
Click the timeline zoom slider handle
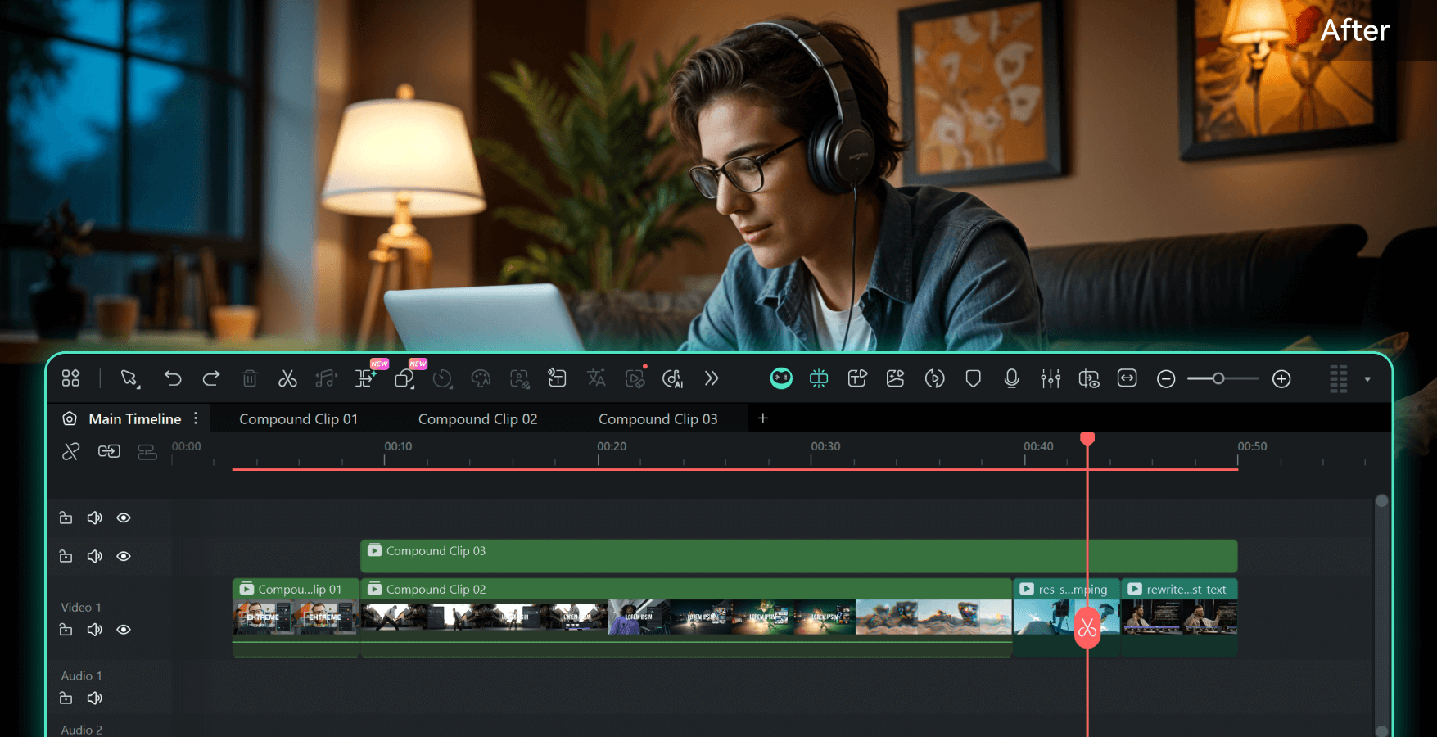[x=1218, y=378]
